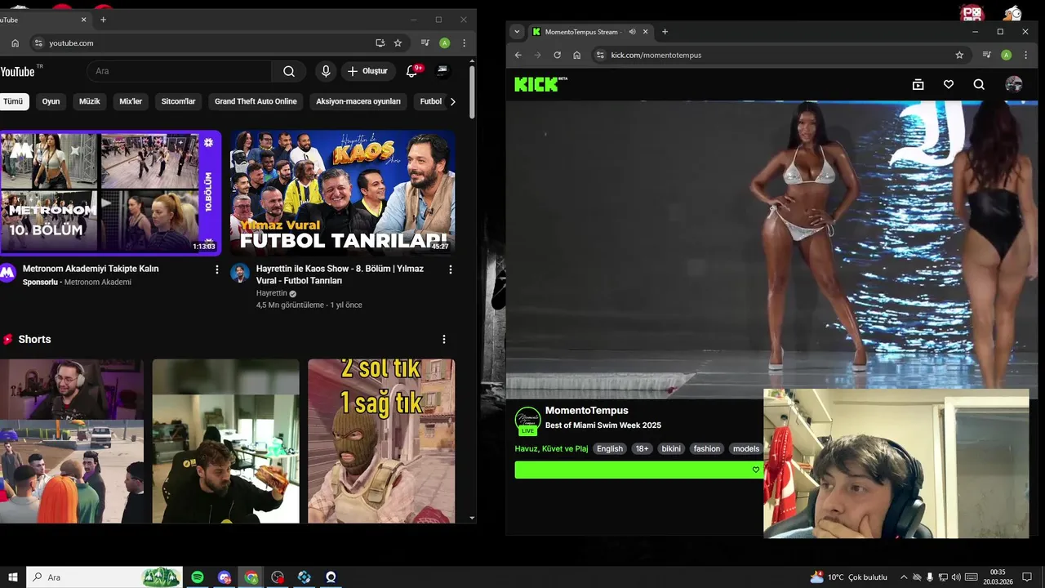This screenshot has height=588, width=1045.
Task: Click MomentoTempus channel avatar with LIVE badge
Action: click(x=528, y=421)
